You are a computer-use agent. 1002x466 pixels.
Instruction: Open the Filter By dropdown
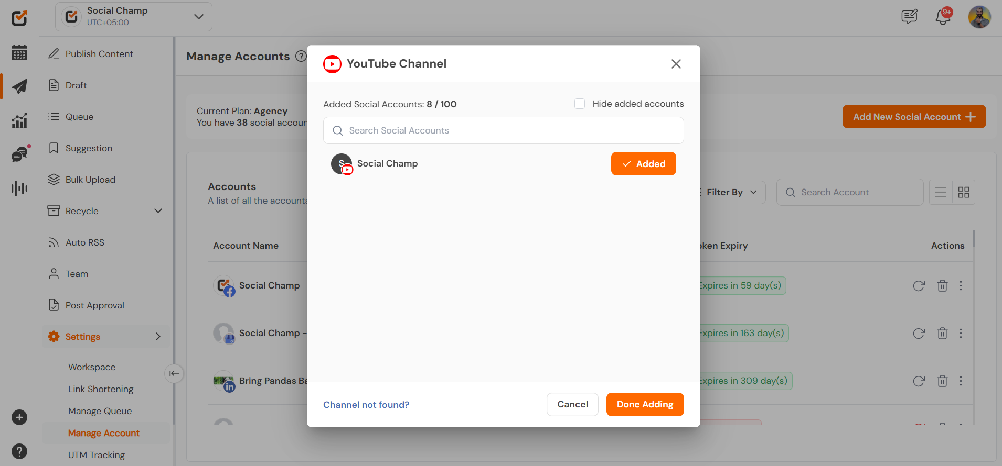(732, 192)
